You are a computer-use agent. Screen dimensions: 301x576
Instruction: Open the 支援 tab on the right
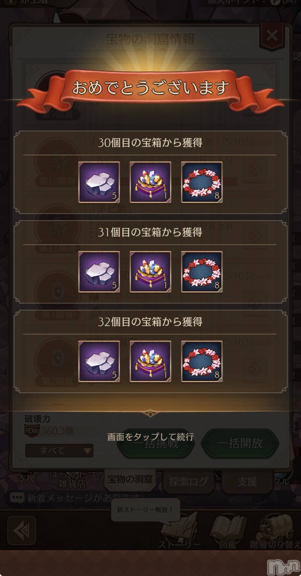coord(247,481)
